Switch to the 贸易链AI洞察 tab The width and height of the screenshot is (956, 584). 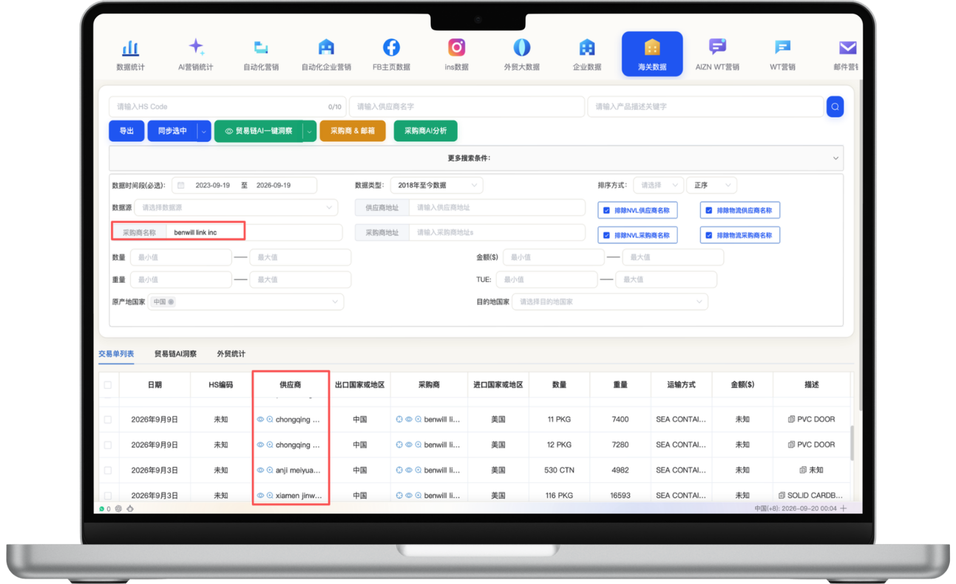[x=175, y=354]
